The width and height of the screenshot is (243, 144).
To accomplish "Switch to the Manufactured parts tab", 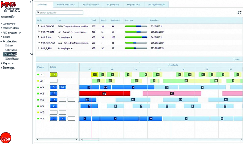I will [x=66, y=4].
